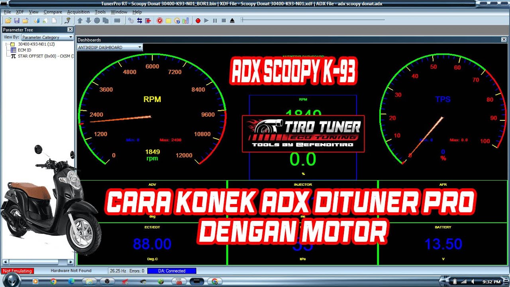Open the alien Start button

12,281
